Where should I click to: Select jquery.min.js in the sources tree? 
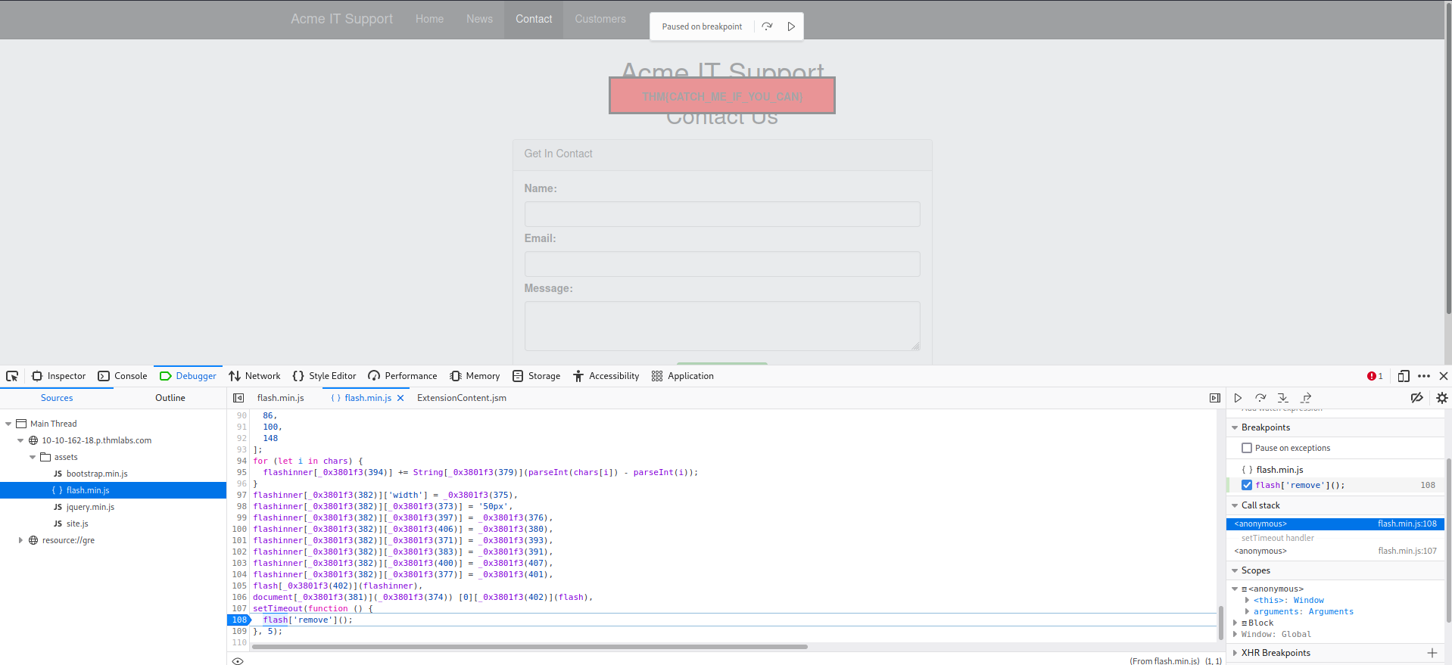click(x=90, y=507)
